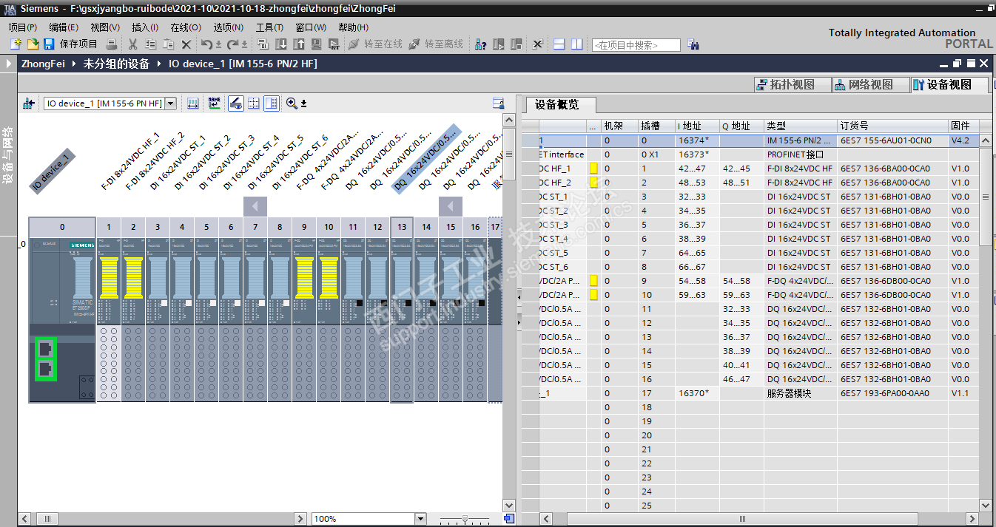Image resolution: width=996 pixels, height=527 pixels.
Task: Expand the collapsed project tree arrow
Action: [x=8, y=64]
